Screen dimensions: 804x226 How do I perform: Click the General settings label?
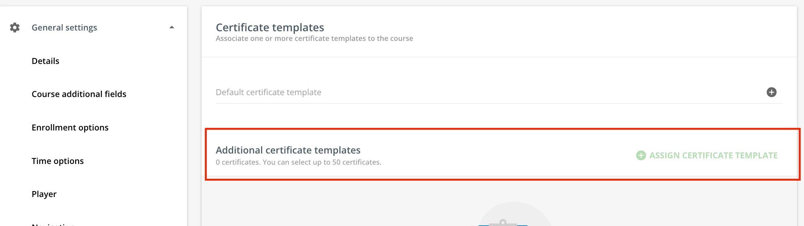pyautogui.click(x=64, y=28)
